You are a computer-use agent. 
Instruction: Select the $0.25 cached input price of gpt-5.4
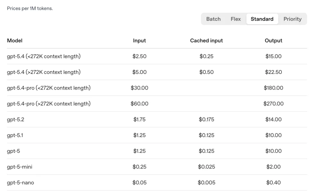click(206, 56)
